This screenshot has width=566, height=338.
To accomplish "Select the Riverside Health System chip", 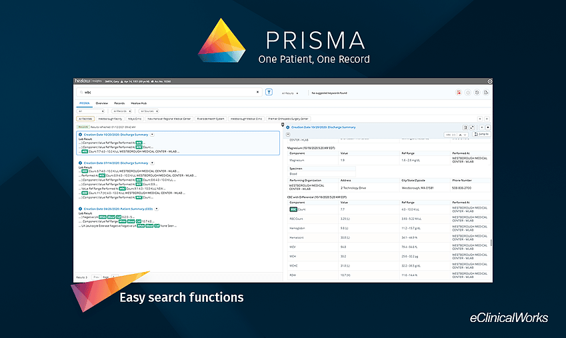I will coord(211,119).
